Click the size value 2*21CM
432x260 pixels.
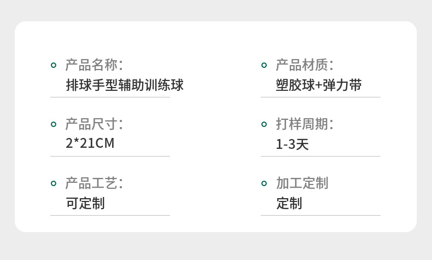(90, 144)
